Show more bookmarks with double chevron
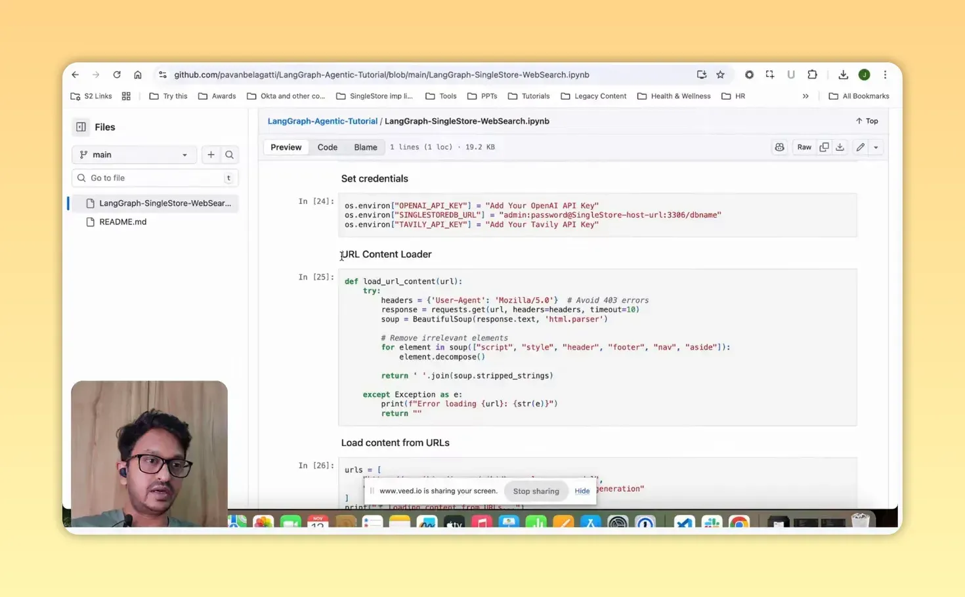This screenshot has height=597, width=965. click(x=805, y=96)
